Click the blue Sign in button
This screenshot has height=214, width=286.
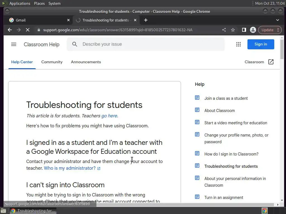coord(261,44)
